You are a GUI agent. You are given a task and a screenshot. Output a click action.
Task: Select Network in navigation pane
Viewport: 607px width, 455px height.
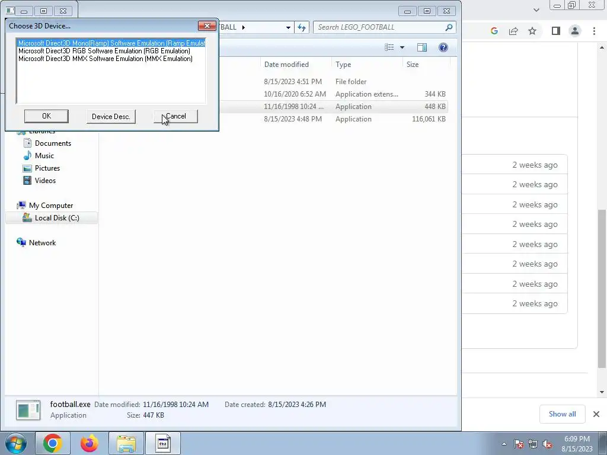pyautogui.click(x=42, y=242)
